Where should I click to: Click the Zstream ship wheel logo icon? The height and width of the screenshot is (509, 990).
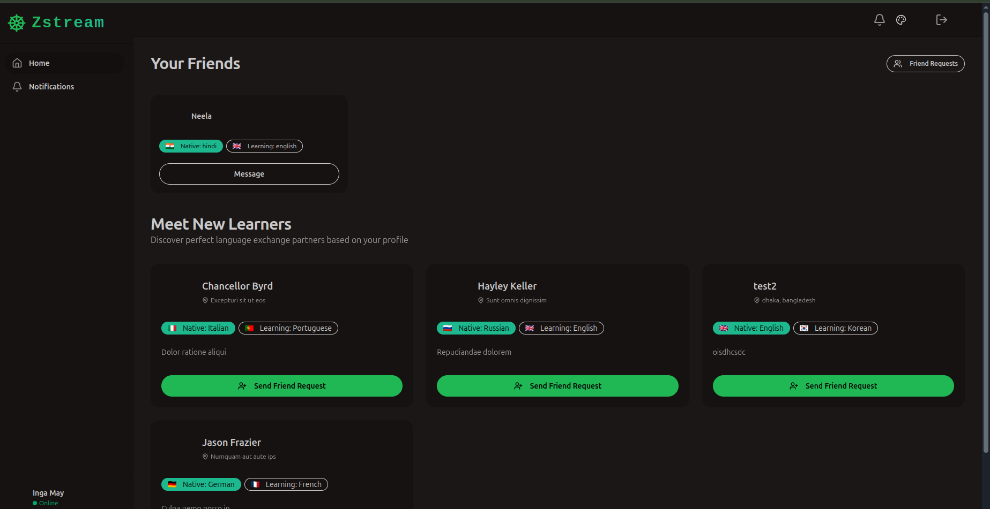tap(17, 23)
